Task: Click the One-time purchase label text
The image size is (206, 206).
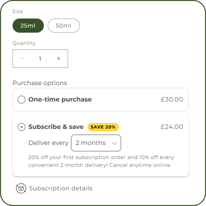Action: pyautogui.click(x=60, y=99)
